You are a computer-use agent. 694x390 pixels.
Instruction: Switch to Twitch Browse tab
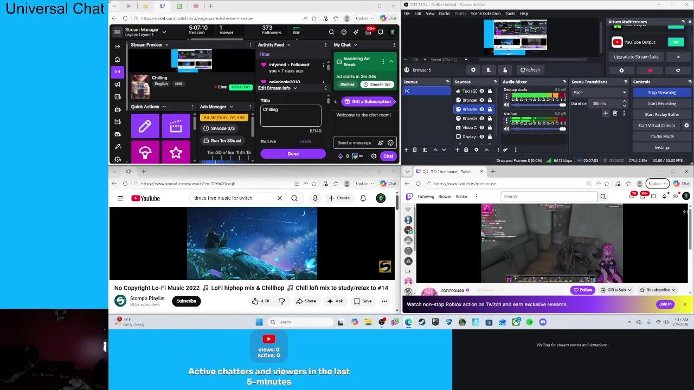[445, 197]
